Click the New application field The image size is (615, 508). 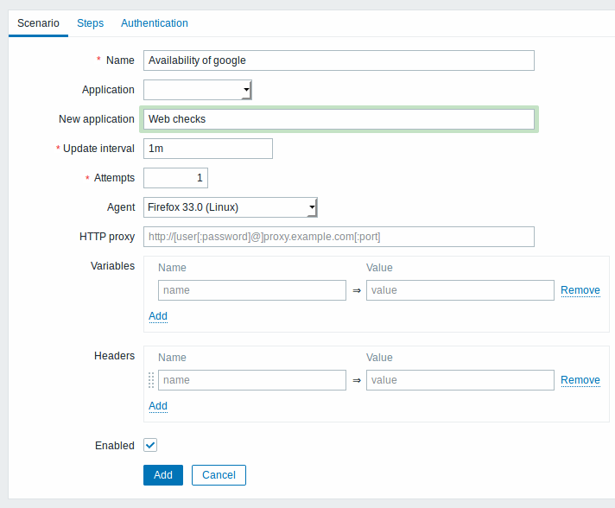pyautogui.click(x=339, y=119)
